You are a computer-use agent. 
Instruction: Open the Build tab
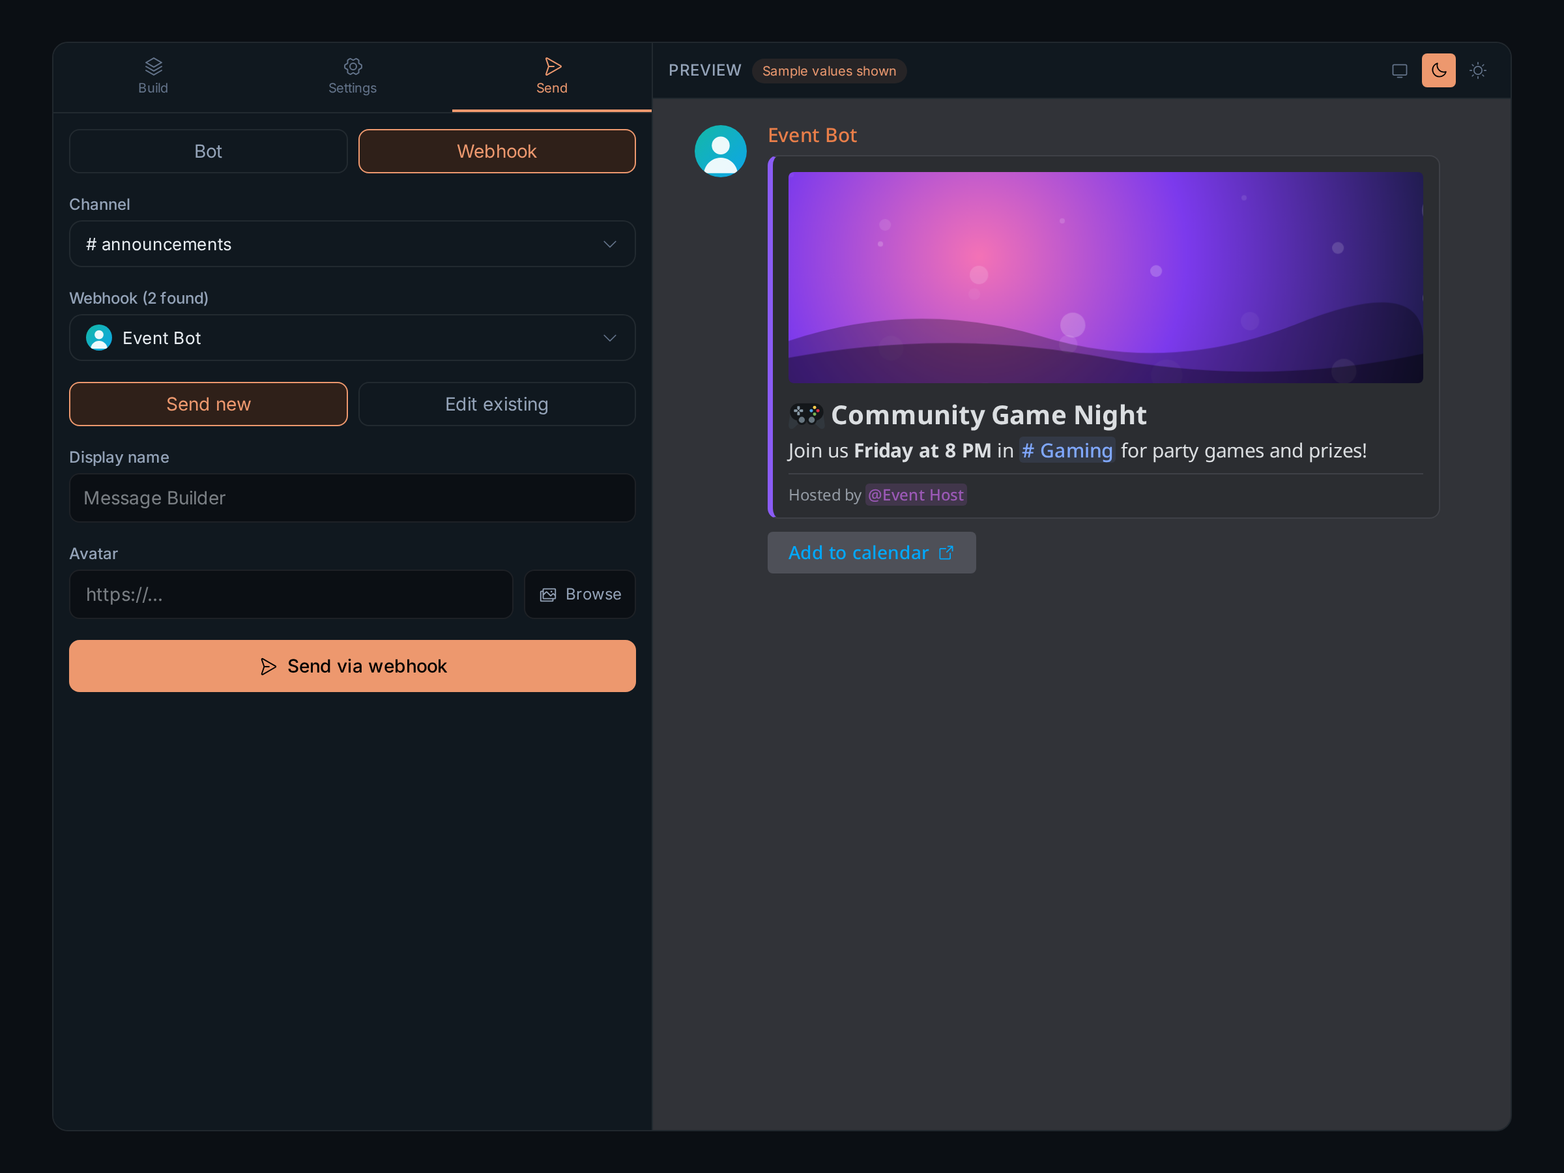coord(152,76)
